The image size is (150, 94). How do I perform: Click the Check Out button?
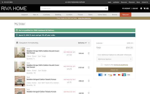click(x=114, y=70)
